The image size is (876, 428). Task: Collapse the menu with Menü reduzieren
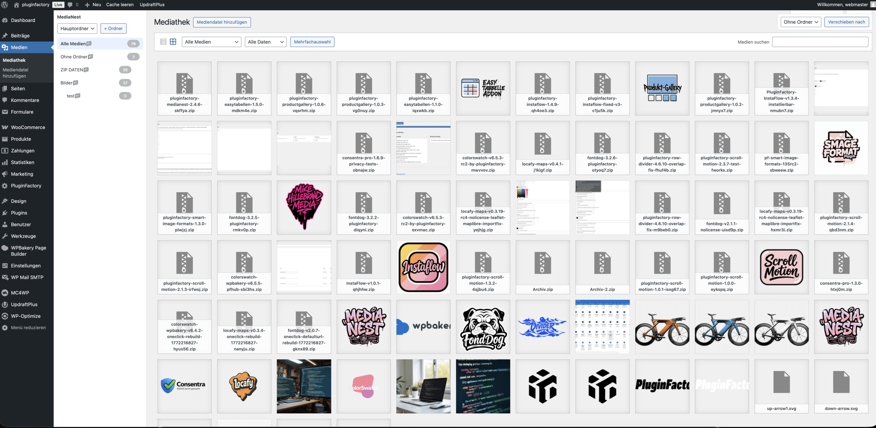pos(28,328)
